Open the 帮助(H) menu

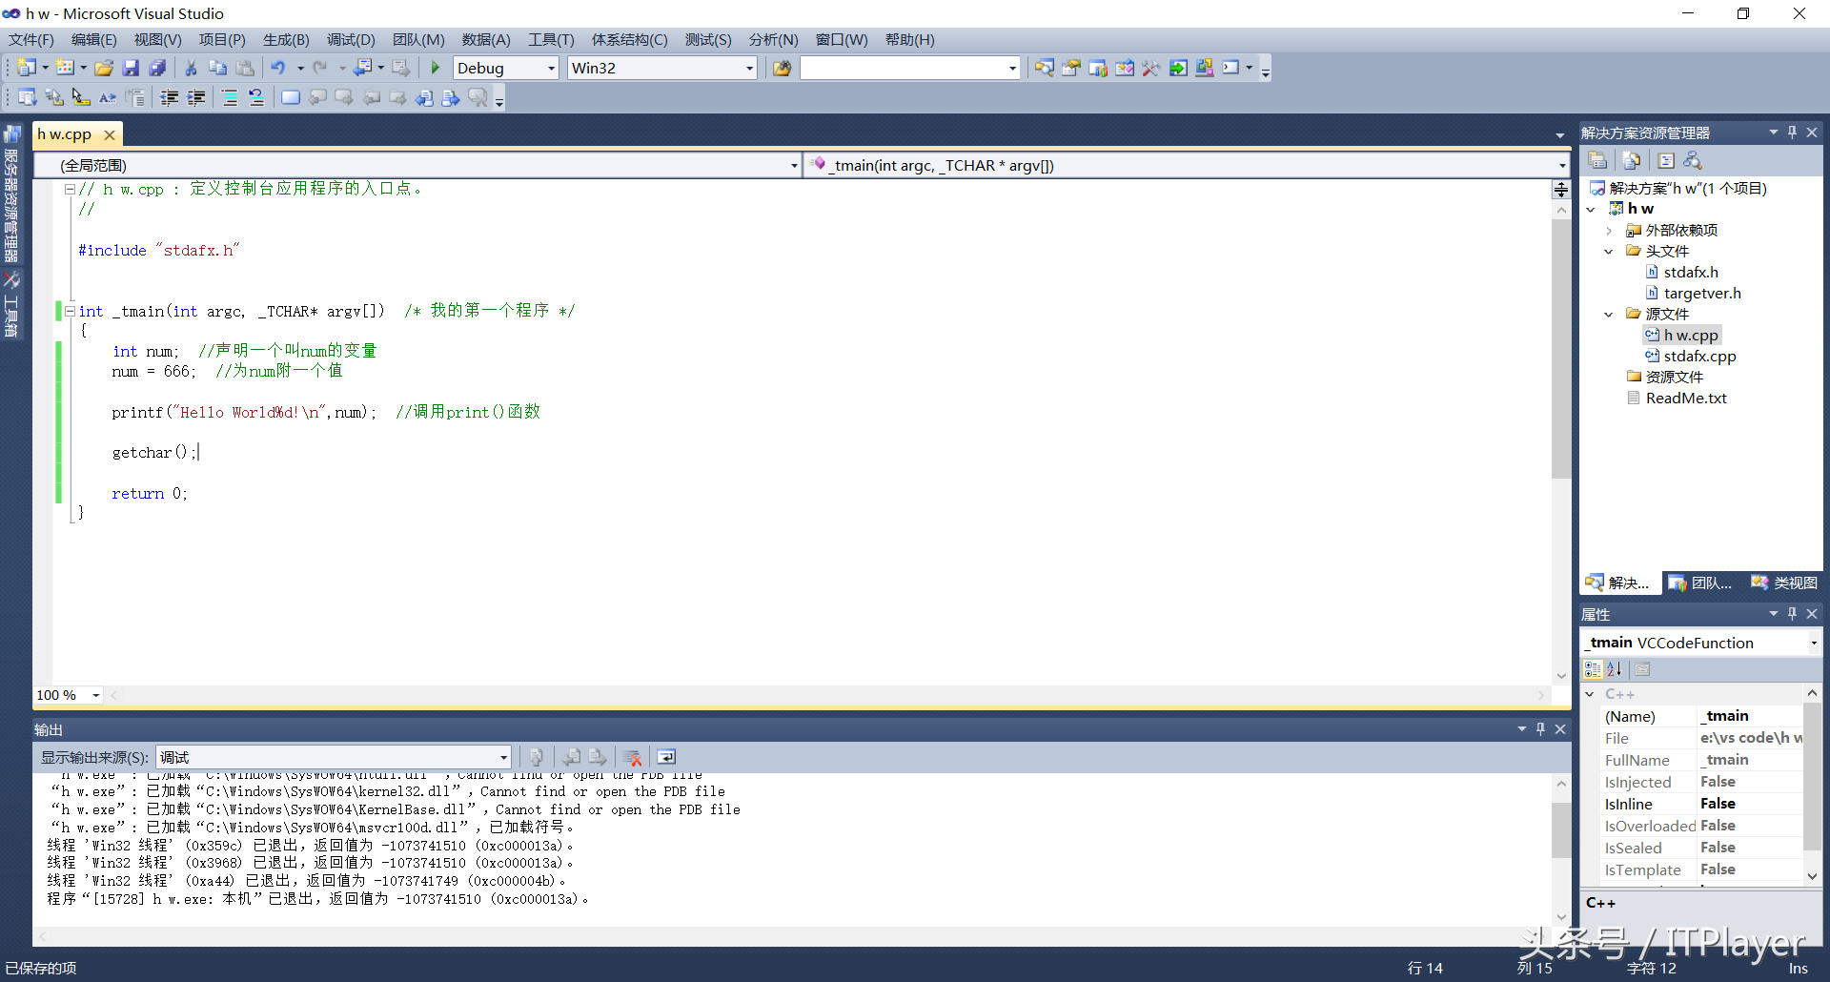[910, 40]
